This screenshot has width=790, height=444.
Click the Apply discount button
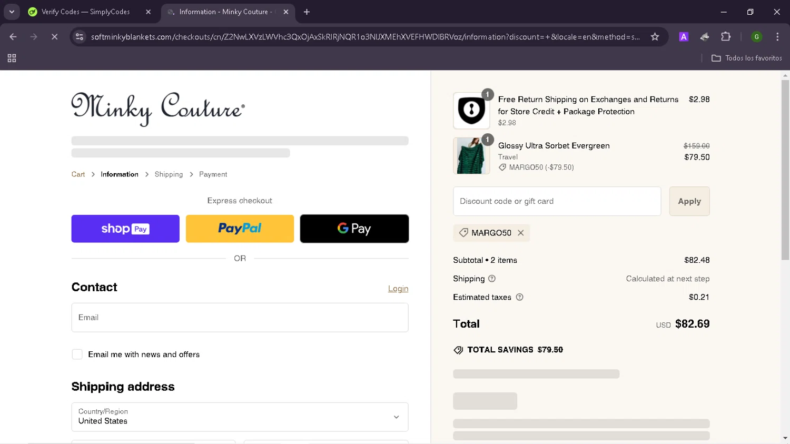click(x=689, y=201)
